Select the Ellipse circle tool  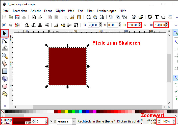[5, 86]
